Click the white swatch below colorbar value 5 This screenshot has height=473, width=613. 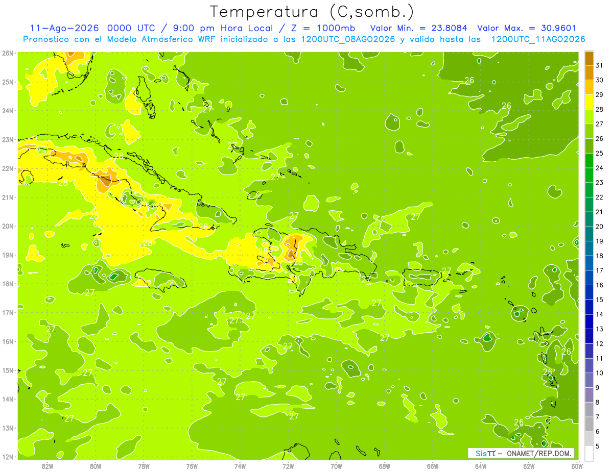[x=589, y=453]
